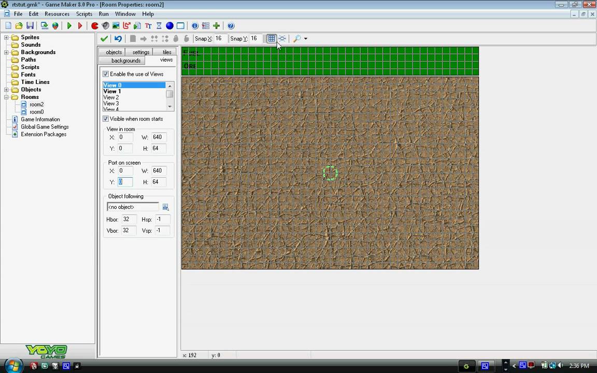This screenshot has height=373, width=597.
Task: Open the Run menu
Action: click(104, 13)
